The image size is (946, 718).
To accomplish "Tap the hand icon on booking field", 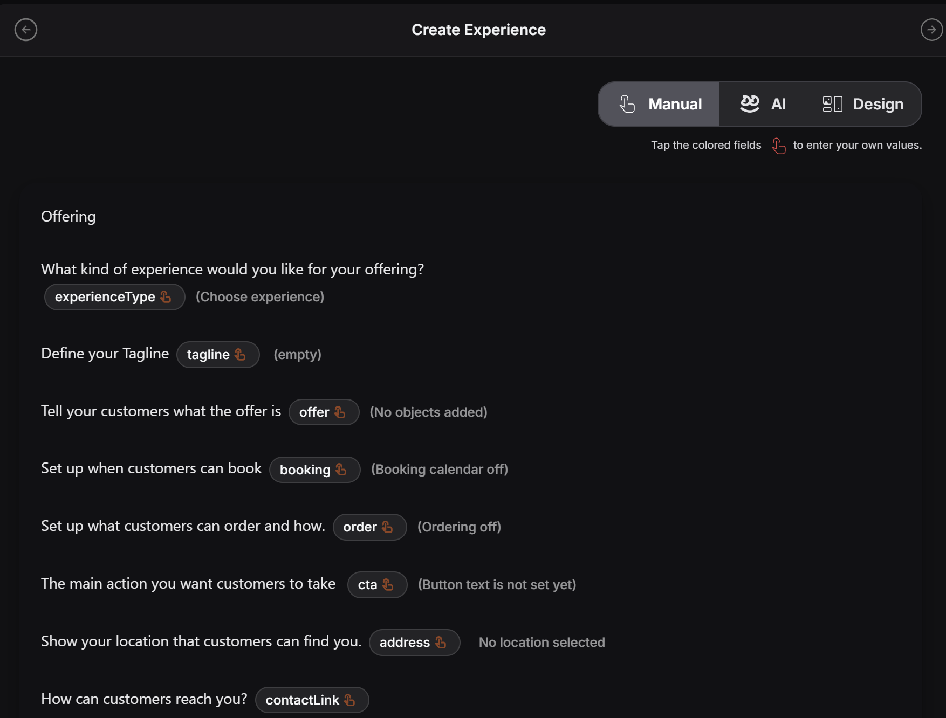I will 341,470.
